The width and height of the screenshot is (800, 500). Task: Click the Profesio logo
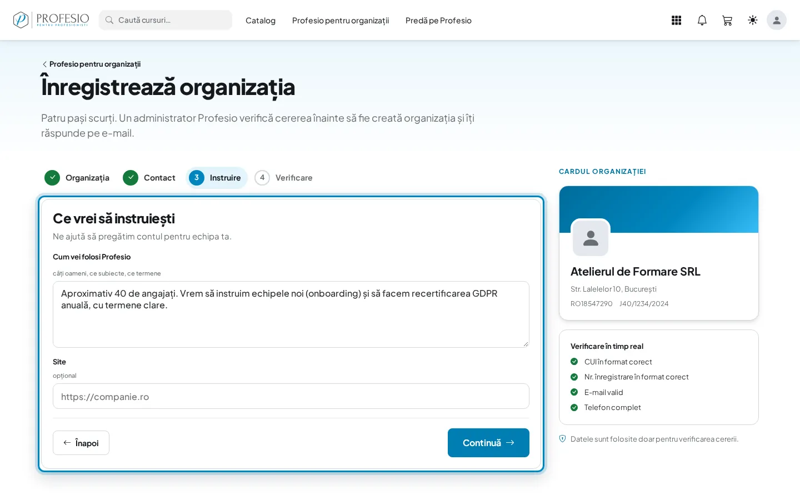point(51,20)
